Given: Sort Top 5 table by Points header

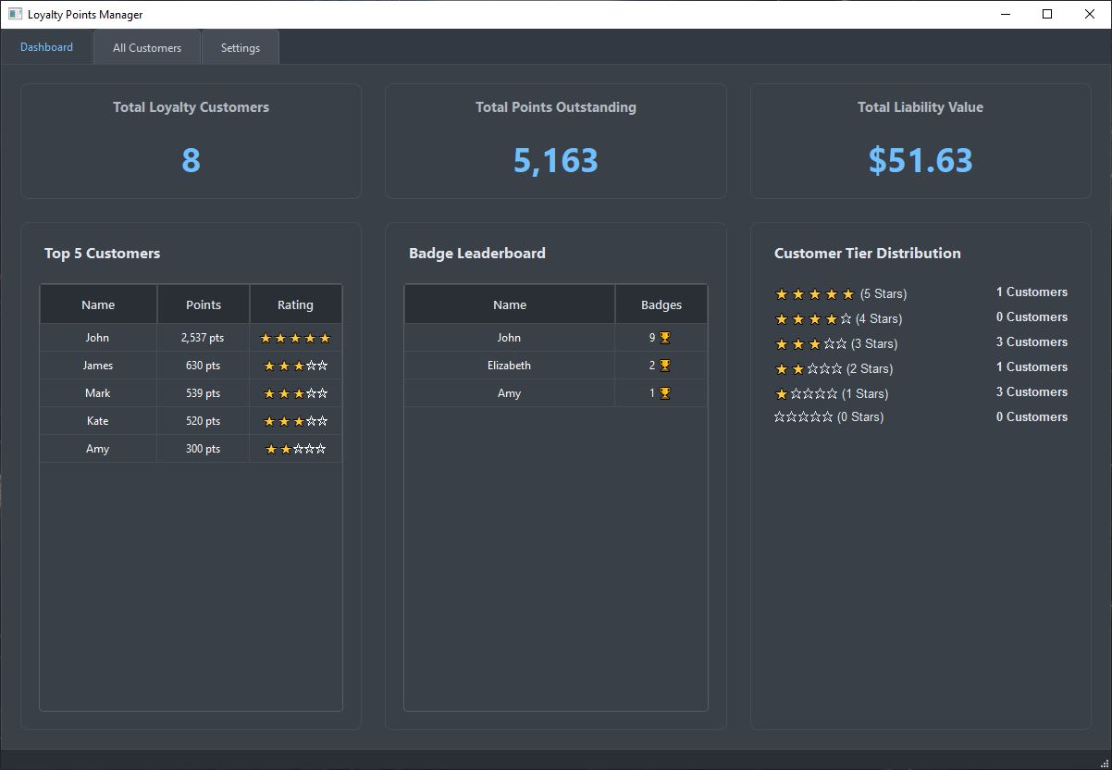Looking at the screenshot, I should 204,304.
